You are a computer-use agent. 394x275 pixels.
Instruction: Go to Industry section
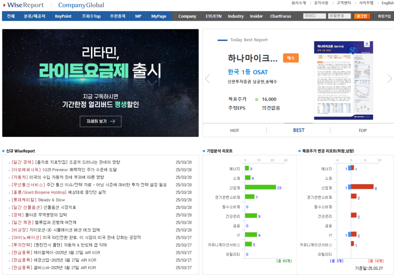click(236, 16)
